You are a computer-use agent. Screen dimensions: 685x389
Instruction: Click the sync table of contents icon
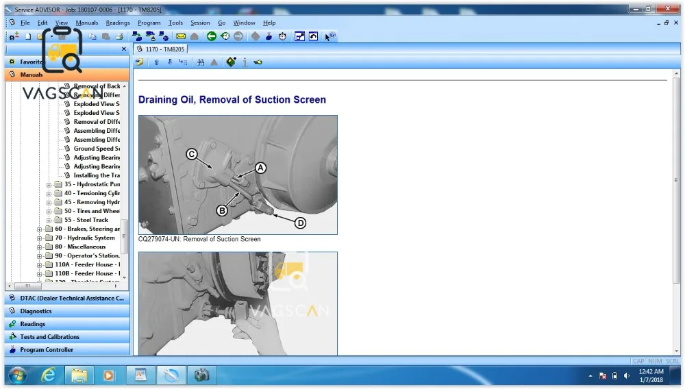(x=183, y=62)
